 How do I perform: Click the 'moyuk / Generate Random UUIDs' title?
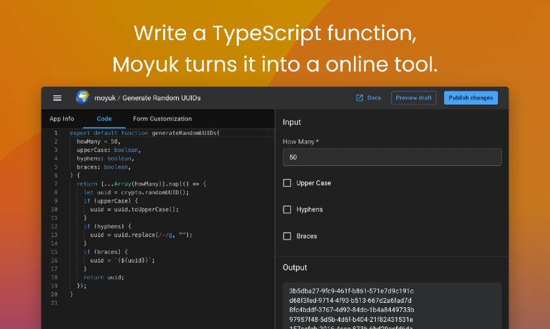[x=147, y=98]
